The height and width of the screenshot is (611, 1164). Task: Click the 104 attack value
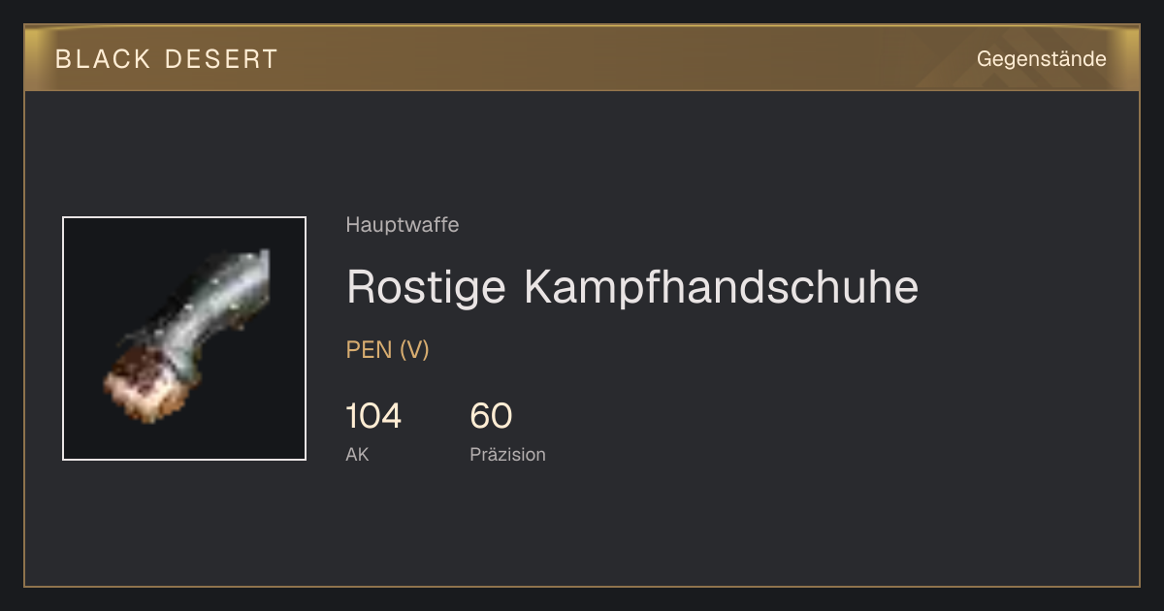pos(373,416)
